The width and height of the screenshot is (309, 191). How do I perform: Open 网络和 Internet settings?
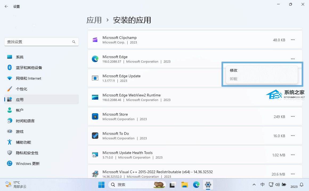pos(28,78)
